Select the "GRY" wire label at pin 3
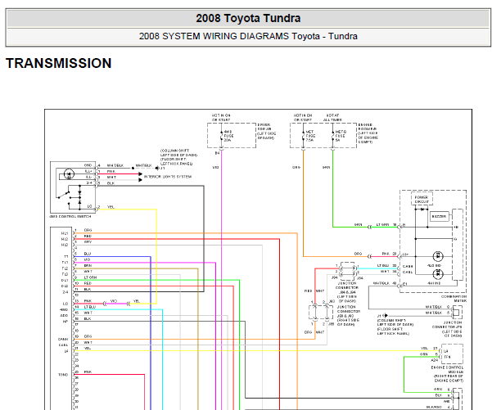The height and width of the screenshot is (410, 492). point(88,242)
